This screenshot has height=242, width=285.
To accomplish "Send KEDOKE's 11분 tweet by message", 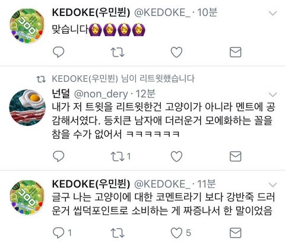I will (235, 233).
